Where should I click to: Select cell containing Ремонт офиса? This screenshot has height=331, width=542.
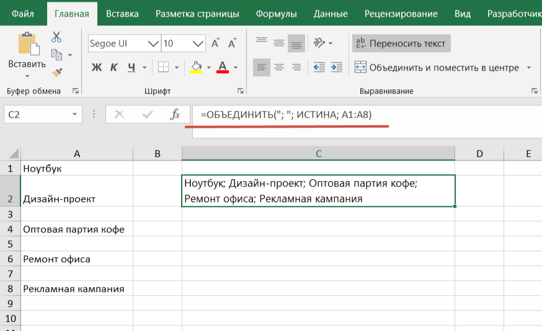pyautogui.click(x=77, y=259)
